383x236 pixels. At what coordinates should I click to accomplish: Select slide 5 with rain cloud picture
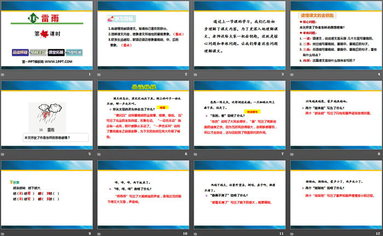point(48,116)
